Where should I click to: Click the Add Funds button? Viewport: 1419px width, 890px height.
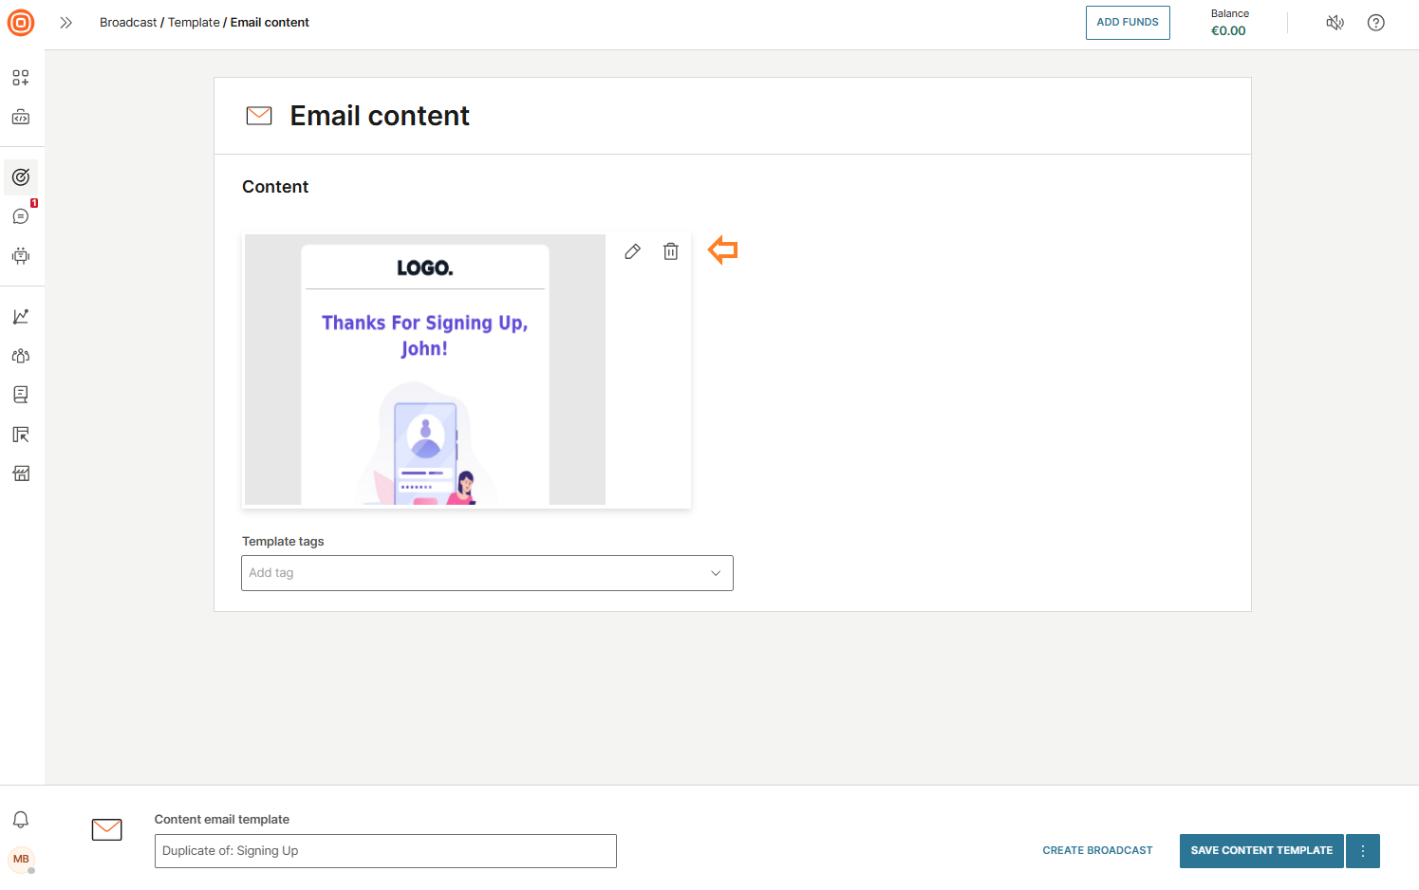(1128, 23)
